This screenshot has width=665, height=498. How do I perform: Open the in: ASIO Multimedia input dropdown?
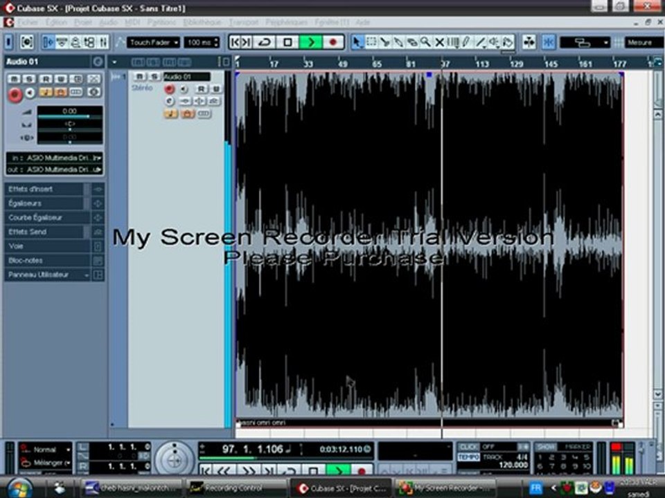tap(55, 158)
